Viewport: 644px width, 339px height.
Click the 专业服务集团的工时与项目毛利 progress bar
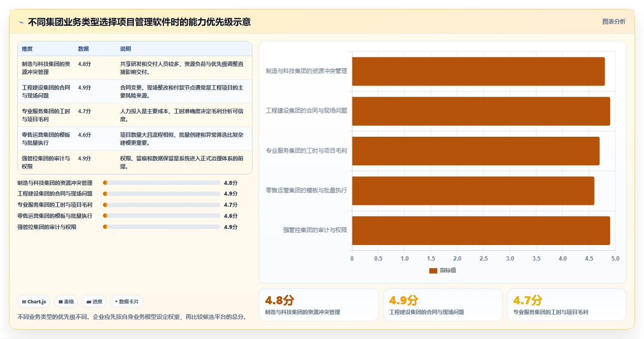[161, 205]
